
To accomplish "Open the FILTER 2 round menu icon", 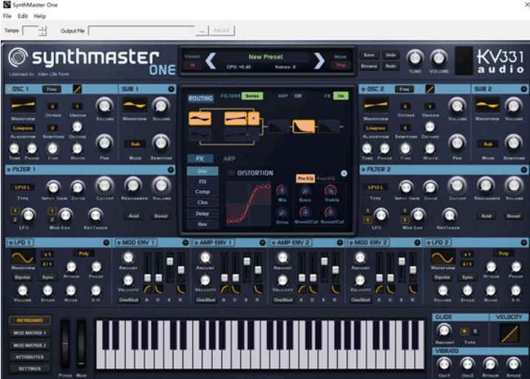I will 524,170.
